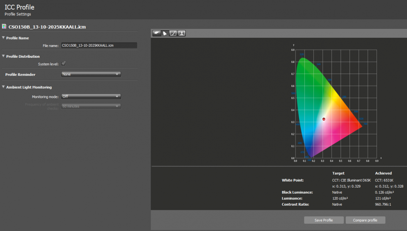Viewport: 407px width, 231px height.
Task: Collapse the Profile Distribution section
Action: [x=3, y=56]
